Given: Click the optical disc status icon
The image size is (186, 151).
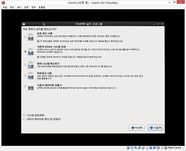Looking at the screenshot, I should tap(132, 148).
